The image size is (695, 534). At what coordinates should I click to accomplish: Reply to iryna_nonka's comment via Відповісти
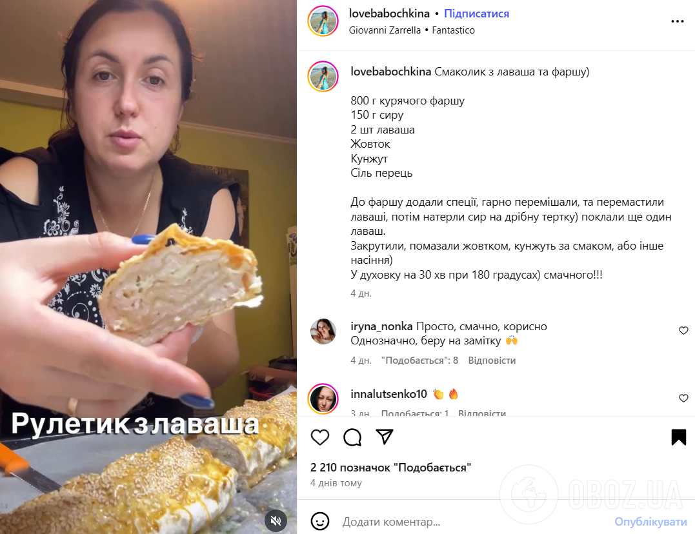492,361
